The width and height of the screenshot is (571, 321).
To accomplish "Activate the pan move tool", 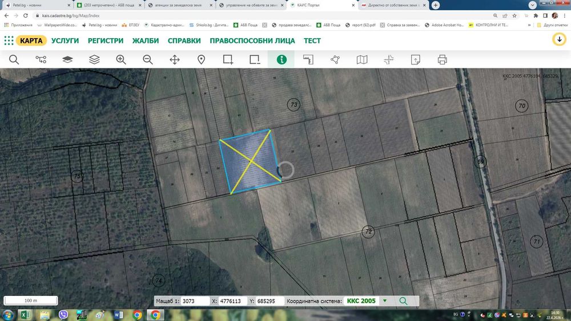I will pos(175,60).
